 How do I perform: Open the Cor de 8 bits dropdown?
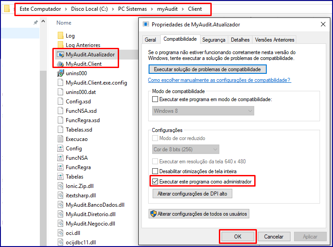click(186, 149)
